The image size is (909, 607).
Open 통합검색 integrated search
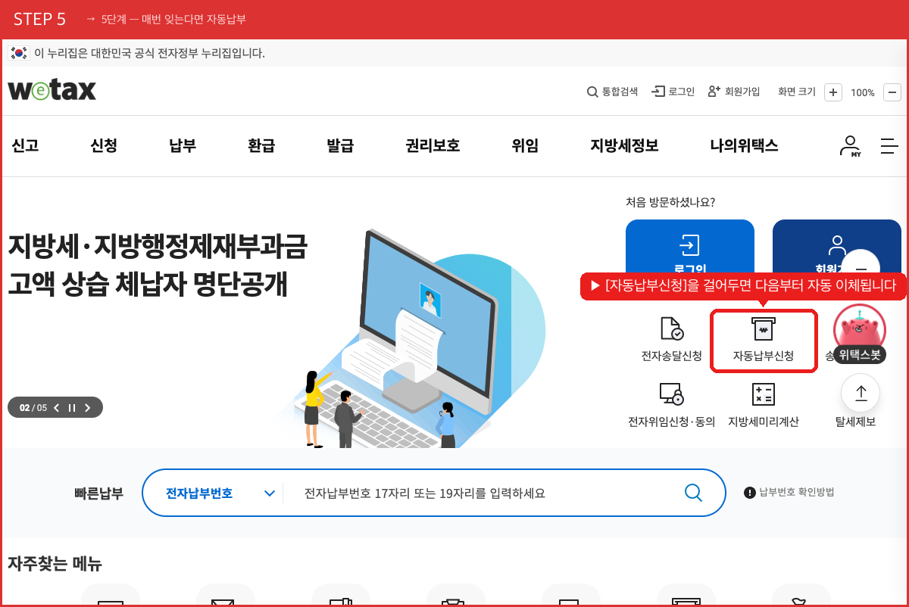pos(613,92)
